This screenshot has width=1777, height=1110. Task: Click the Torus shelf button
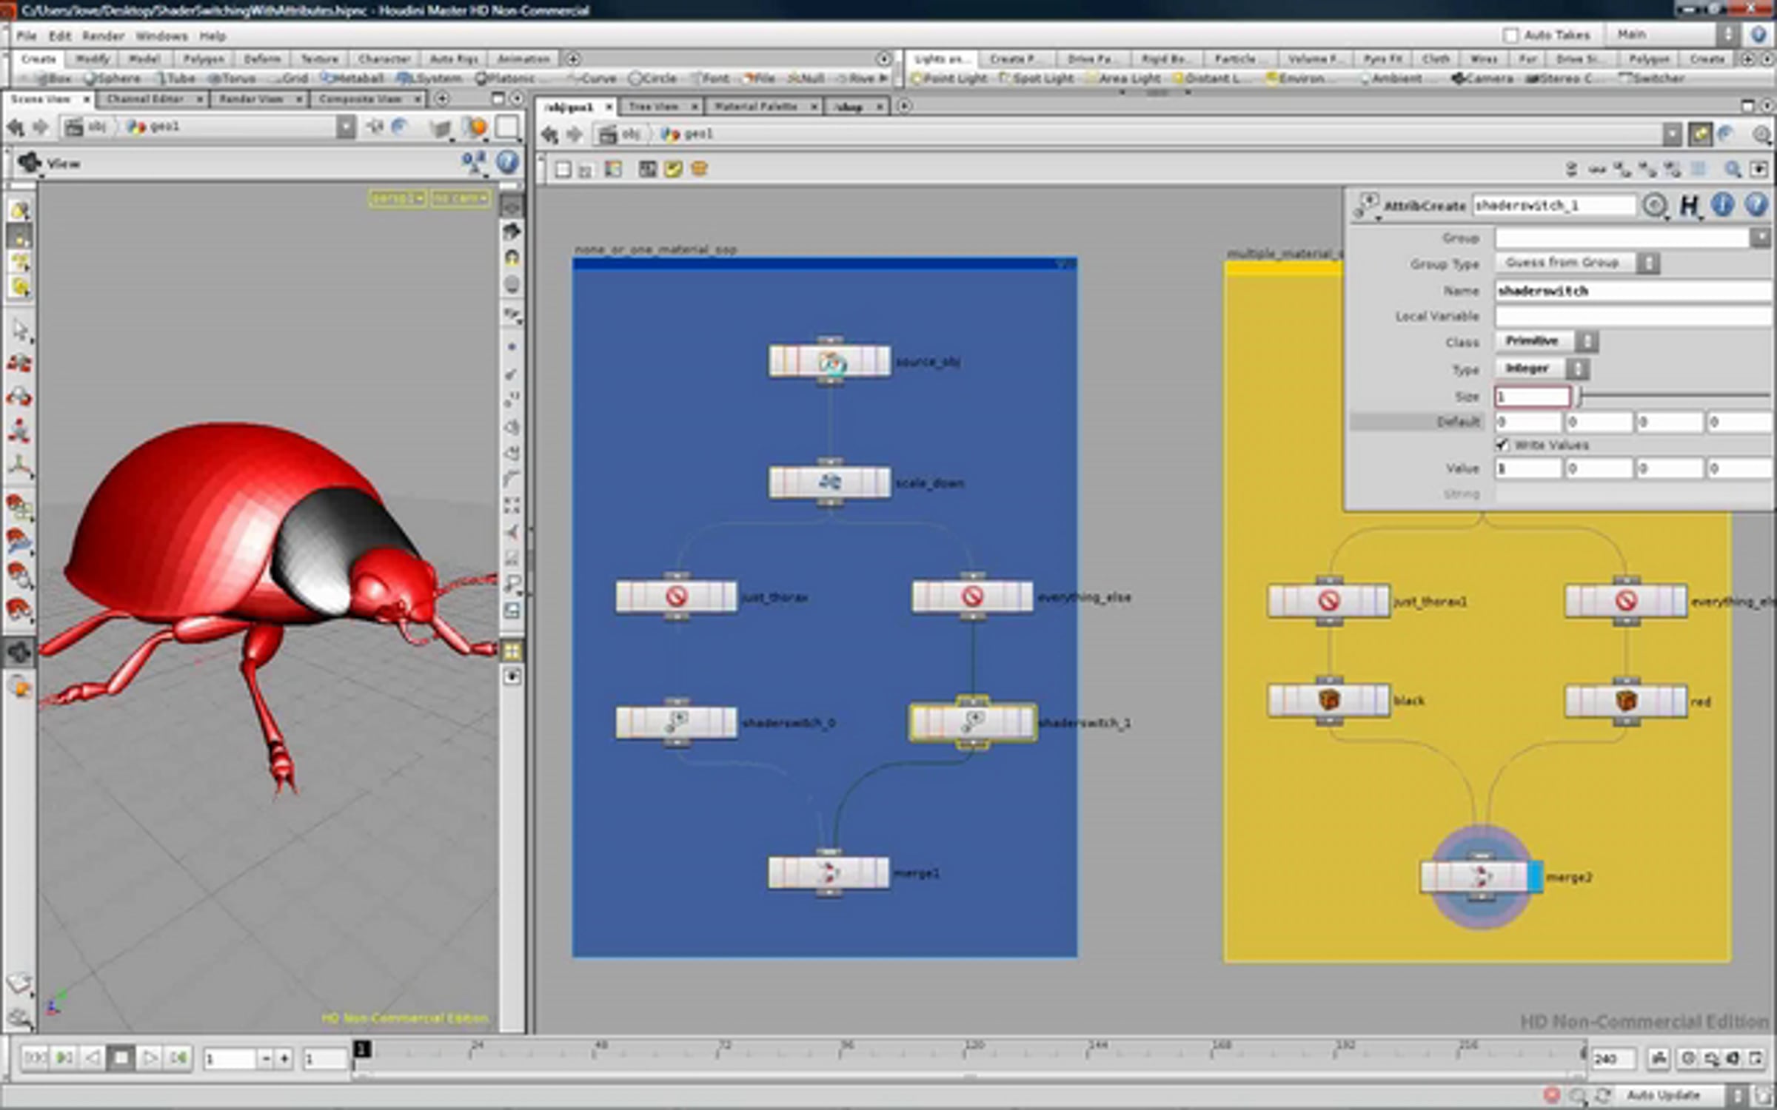(x=232, y=78)
